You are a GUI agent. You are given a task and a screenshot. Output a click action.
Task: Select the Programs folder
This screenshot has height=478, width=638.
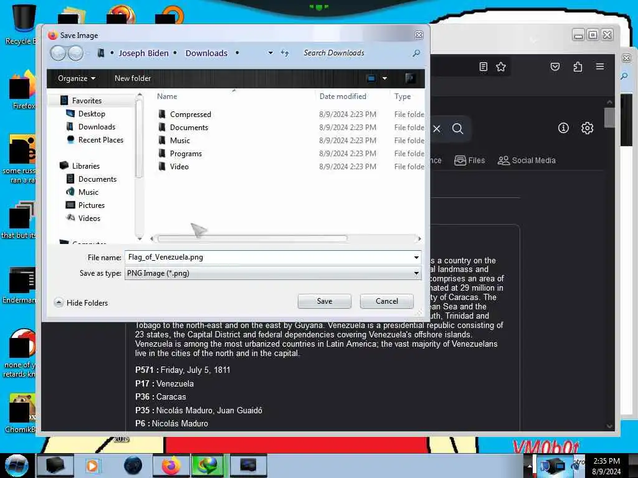[186, 154]
